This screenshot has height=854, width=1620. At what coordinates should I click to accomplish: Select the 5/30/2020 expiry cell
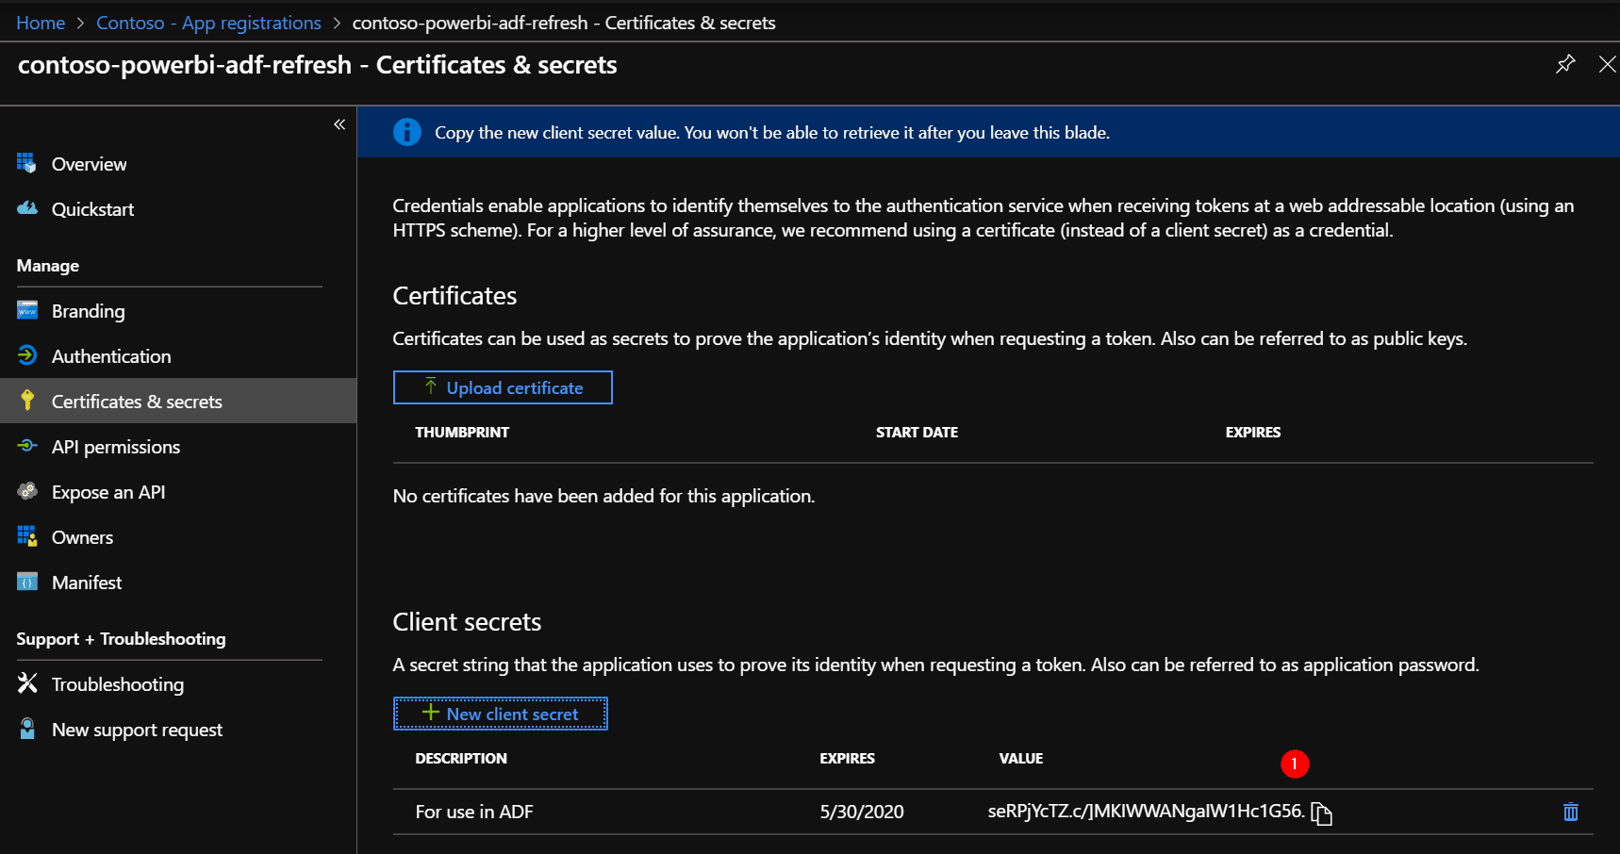862,812
